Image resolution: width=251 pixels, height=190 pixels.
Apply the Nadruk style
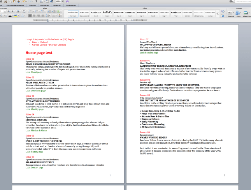point(210,14)
